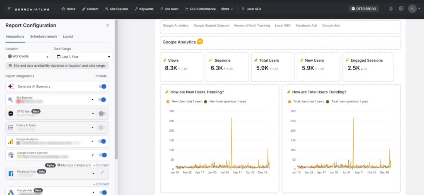Click the OTTO Seo AI icon
424x195 pixels.
tap(10, 113)
